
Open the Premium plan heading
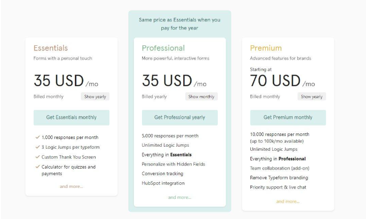click(266, 48)
